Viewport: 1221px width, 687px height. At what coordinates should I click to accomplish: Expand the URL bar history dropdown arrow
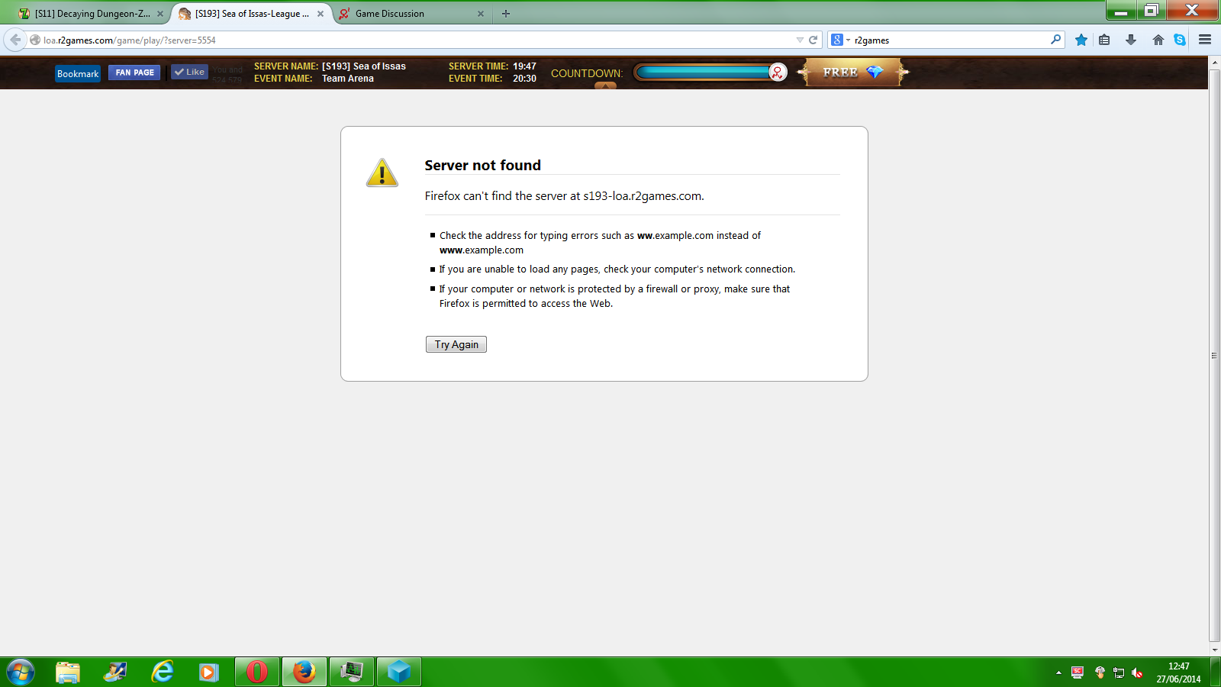click(800, 40)
